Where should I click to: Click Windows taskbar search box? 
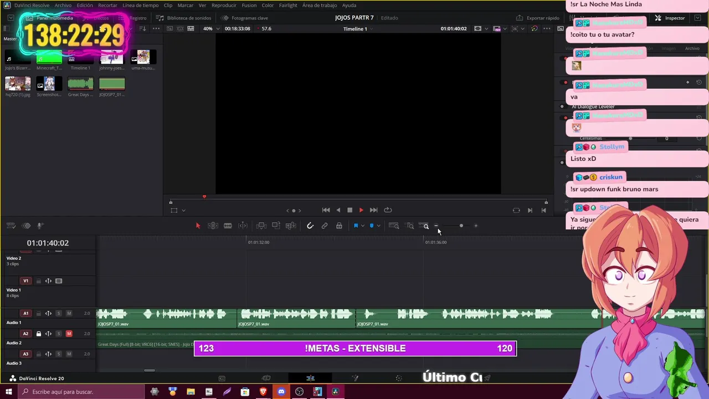[81, 392]
